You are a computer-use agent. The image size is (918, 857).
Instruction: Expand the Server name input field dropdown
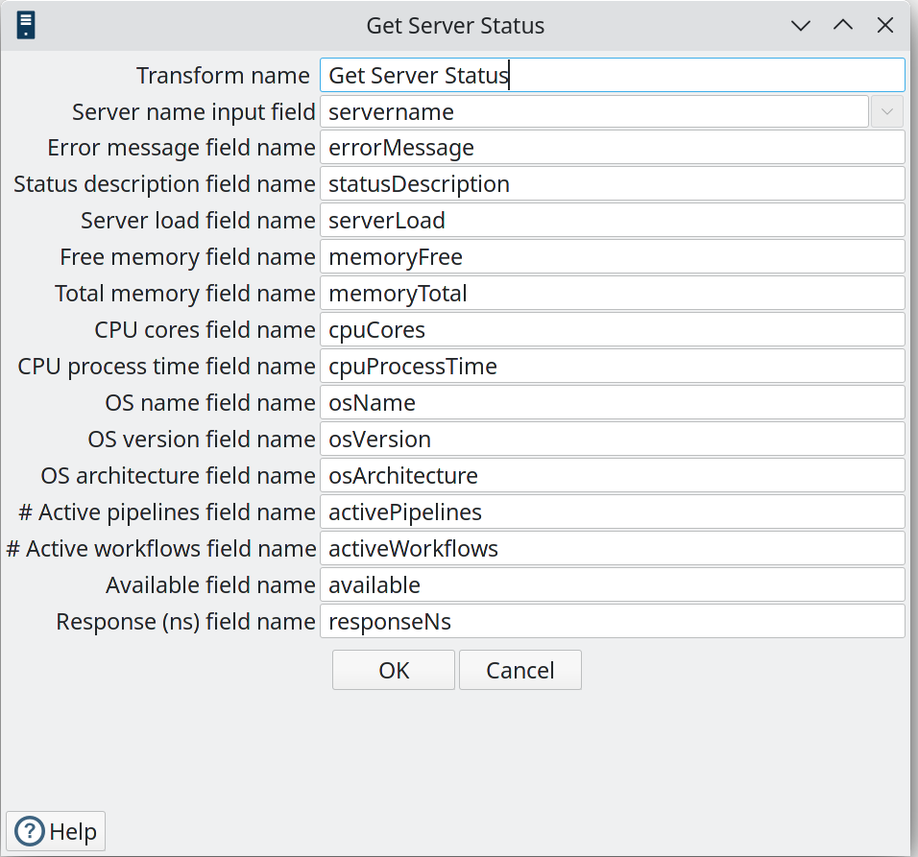(x=886, y=112)
